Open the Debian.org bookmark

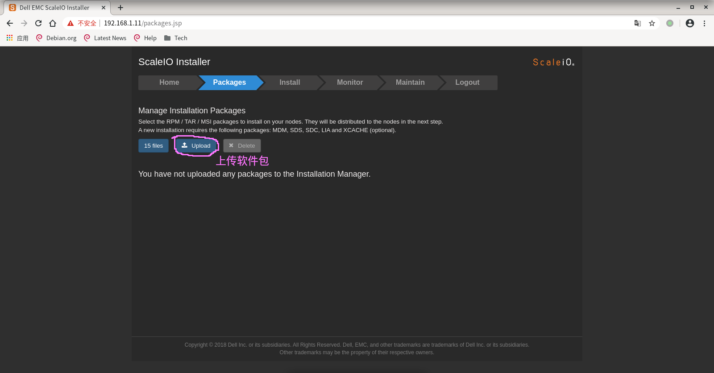(56, 38)
